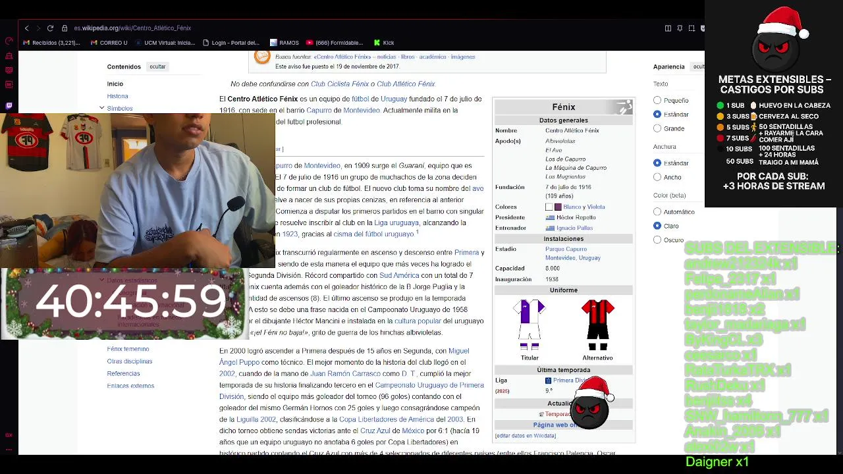Select 'Pequeño' text size
Image resolution: width=843 pixels, height=474 pixels.
point(657,100)
